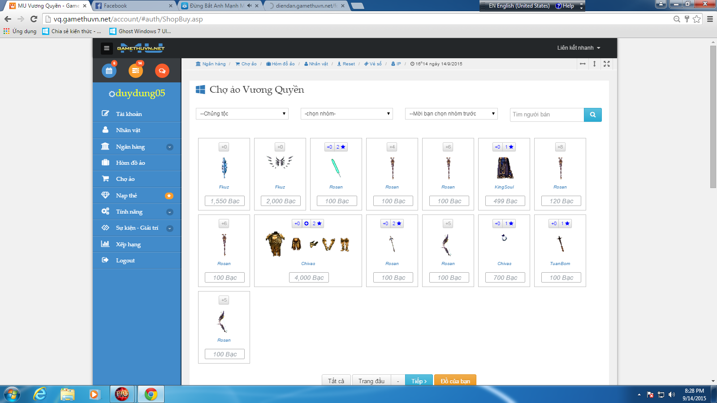Click the Tiếp next page button

pos(419,381)
